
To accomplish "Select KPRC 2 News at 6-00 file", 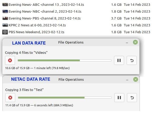I will 76,25.
